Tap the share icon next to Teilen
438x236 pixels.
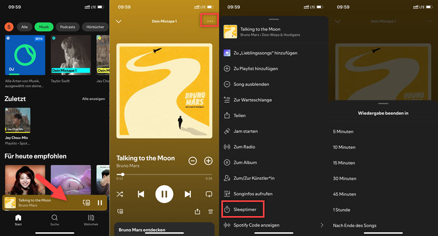(227, 115)
